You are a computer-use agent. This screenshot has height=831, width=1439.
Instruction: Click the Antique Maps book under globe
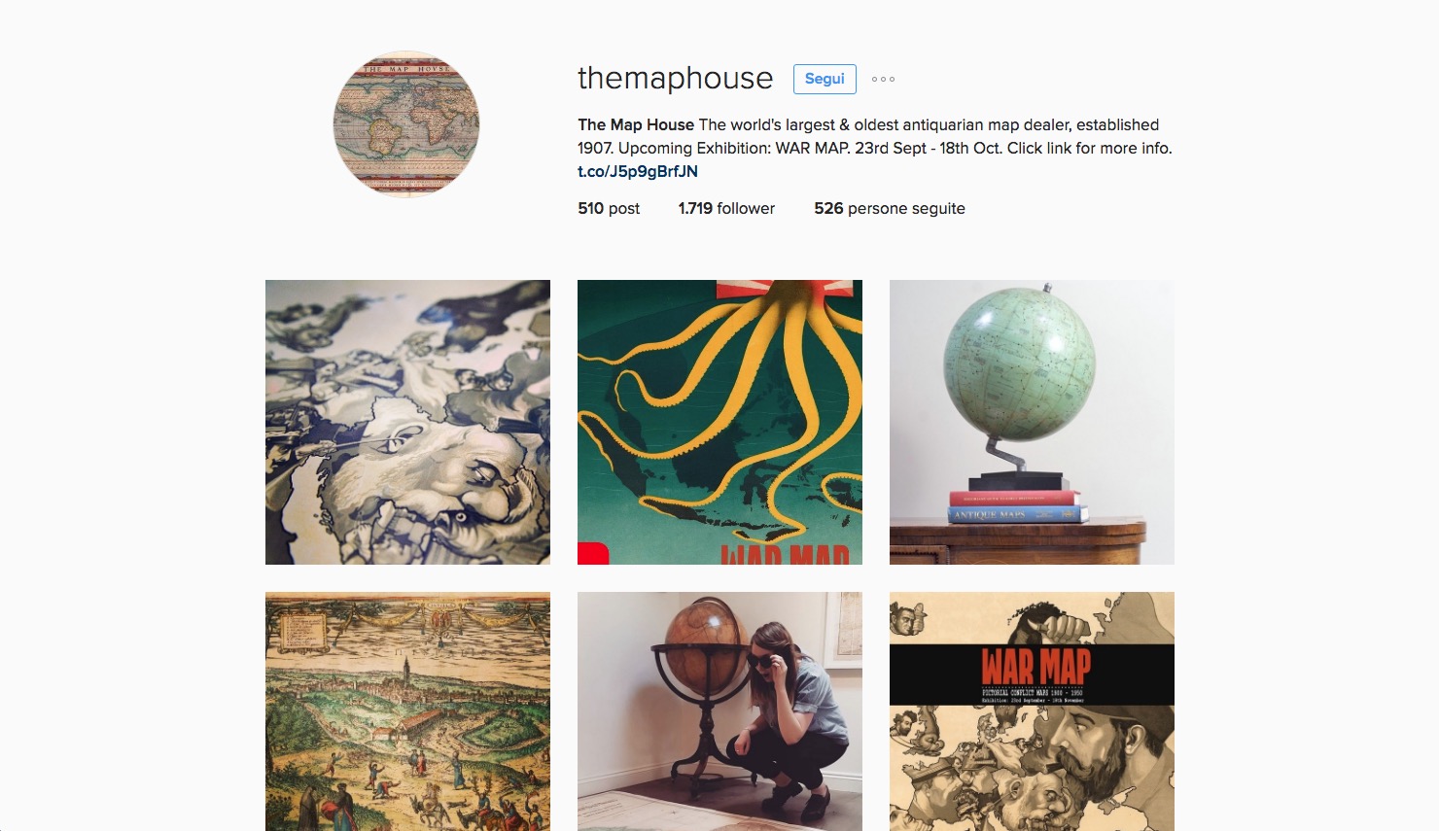pos(1017,514)
